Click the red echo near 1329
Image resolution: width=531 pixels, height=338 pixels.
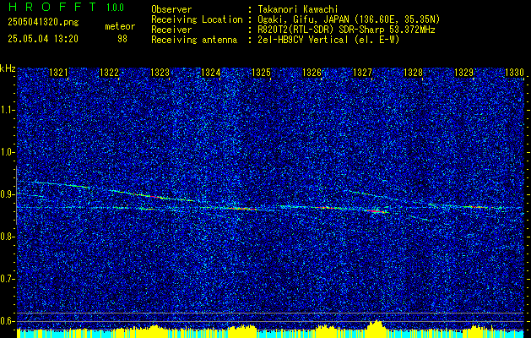(x=476, y=207)
